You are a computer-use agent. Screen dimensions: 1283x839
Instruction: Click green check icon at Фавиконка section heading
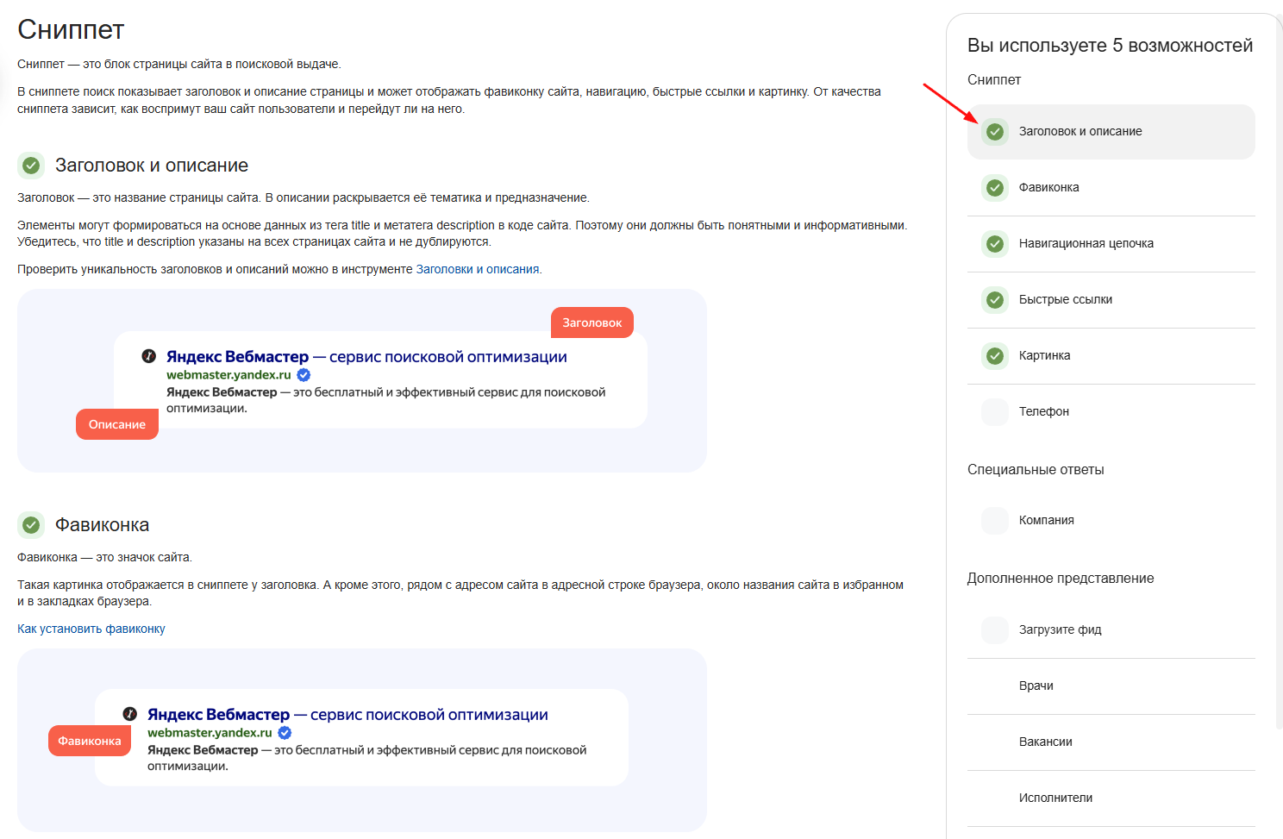coord(31,525)
